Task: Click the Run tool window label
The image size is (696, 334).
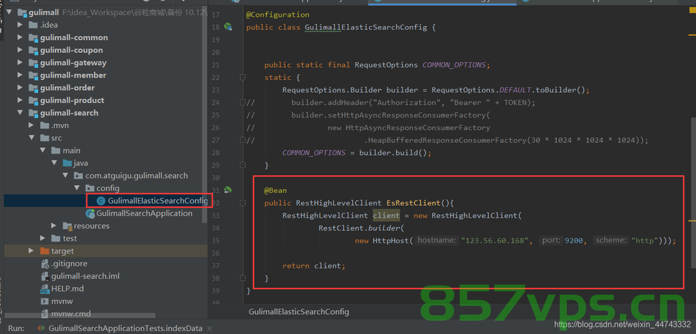Action: tap(16, 329)
